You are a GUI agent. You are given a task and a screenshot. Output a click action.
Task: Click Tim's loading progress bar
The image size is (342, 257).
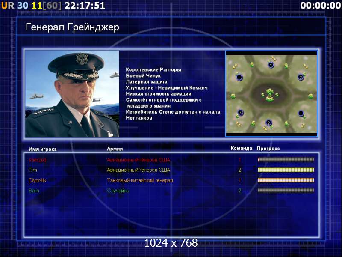coord(286,170)
